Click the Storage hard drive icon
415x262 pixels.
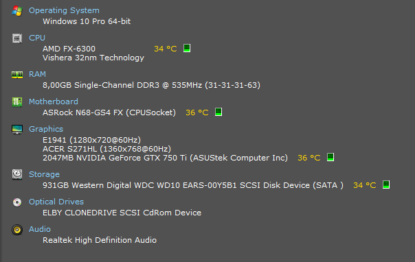click(x=17, y=175)
